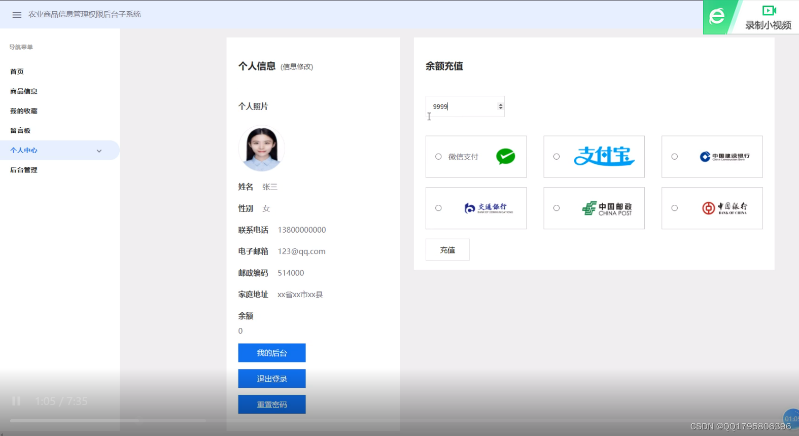Click the recharge amount input field

tap(465, 106)
